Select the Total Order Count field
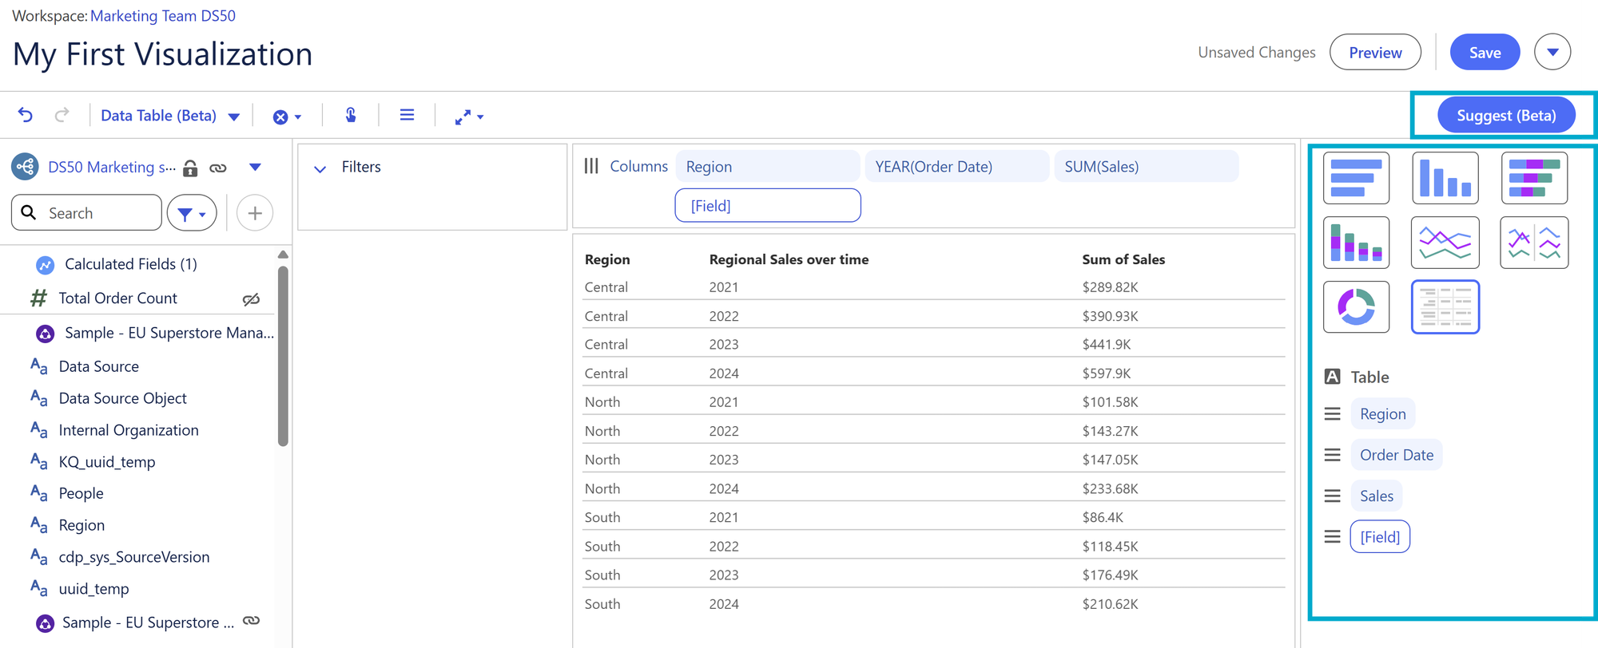 tap(117, 298)
